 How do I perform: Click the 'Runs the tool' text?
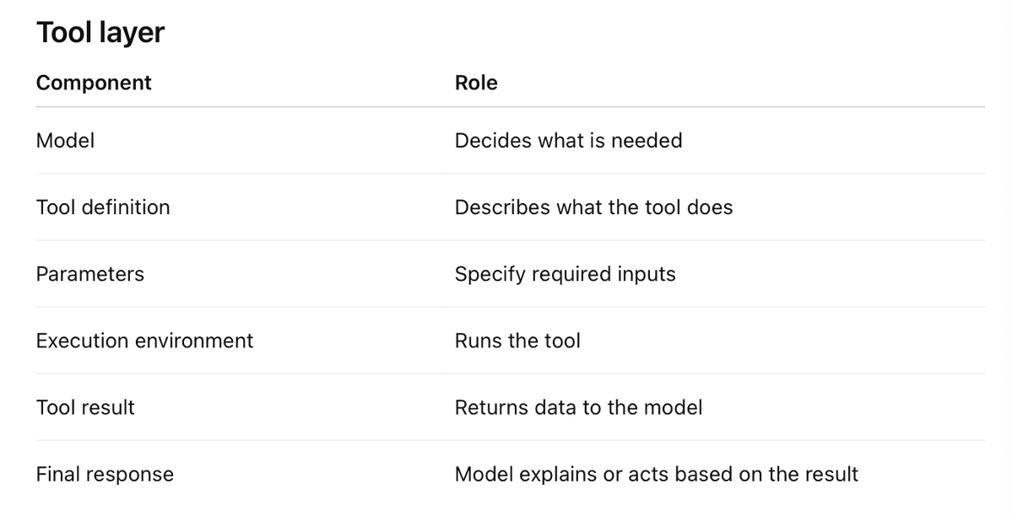517,341
